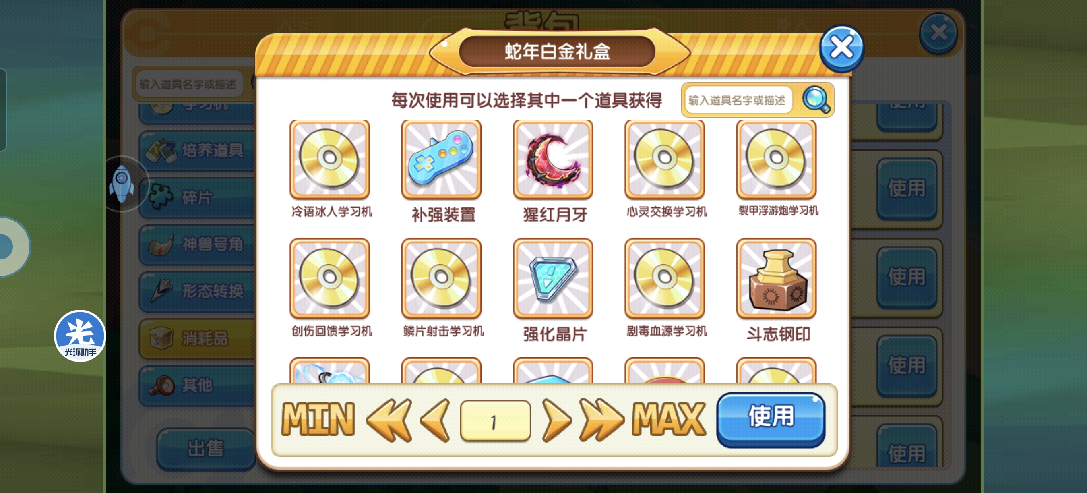Viewport: 1087px width, 493px height.
Task: Pick the 鳞片射击学习机 disc
Action: (x=441, y=278)
